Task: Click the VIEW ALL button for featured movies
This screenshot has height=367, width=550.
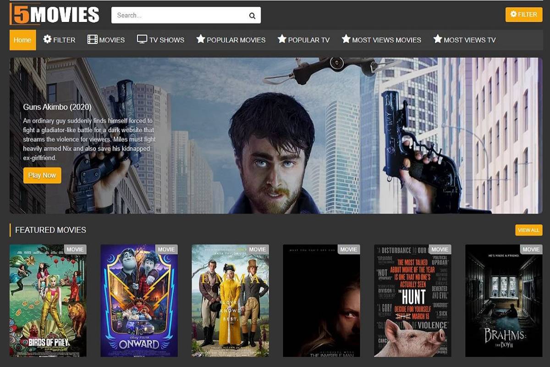Action: click(528, 230)
